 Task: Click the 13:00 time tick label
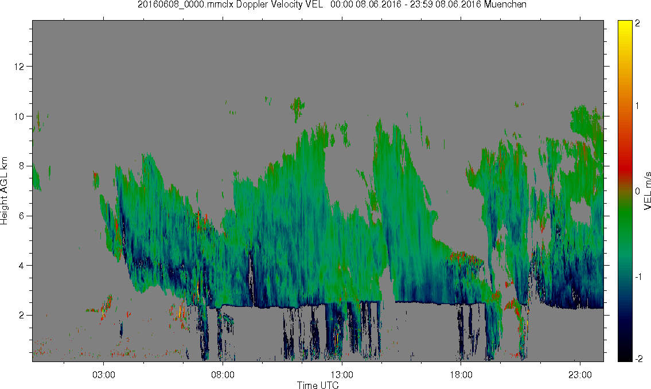pos(342,375)
